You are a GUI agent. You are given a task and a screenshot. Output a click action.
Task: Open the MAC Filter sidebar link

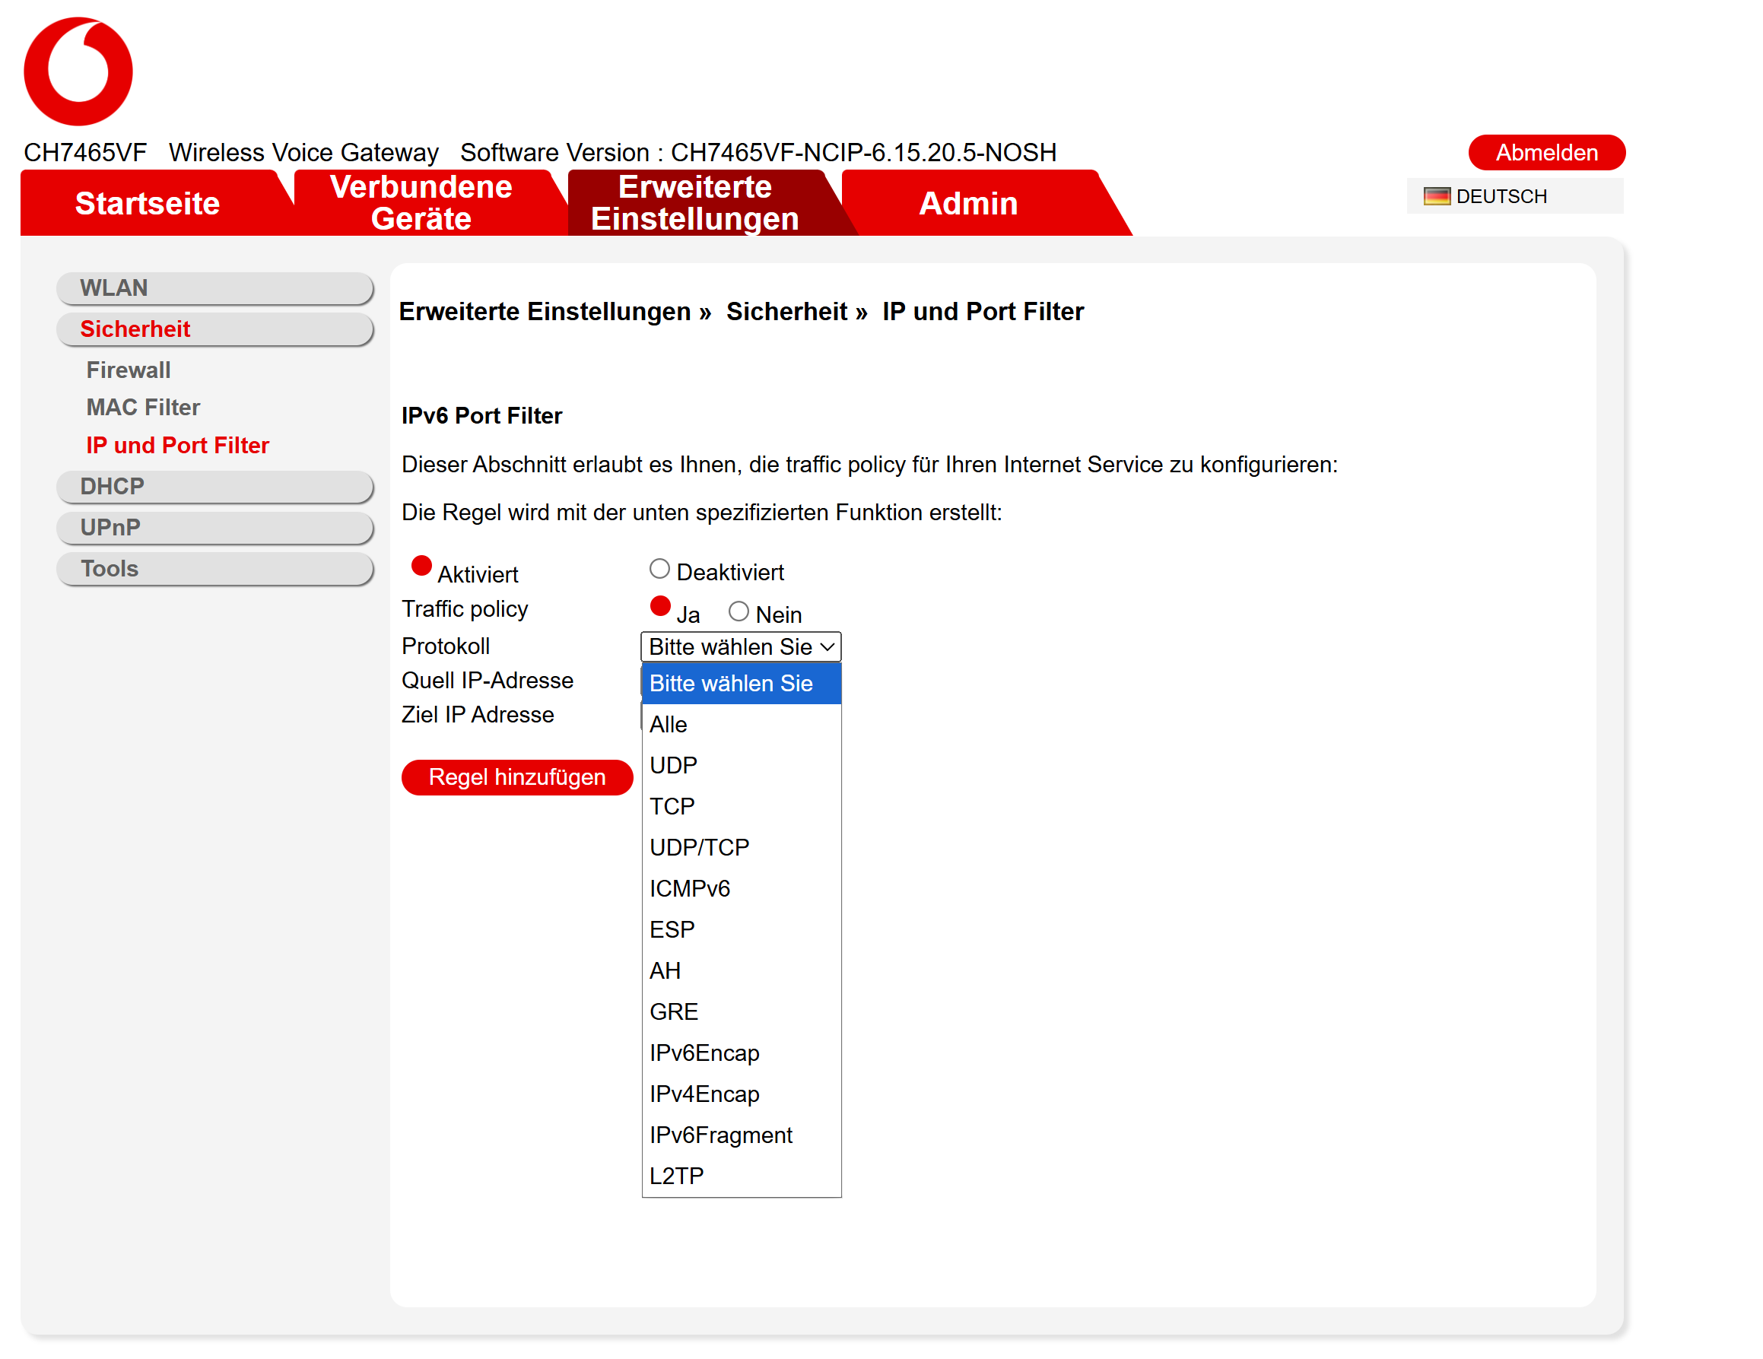click(x=143, y=407)
